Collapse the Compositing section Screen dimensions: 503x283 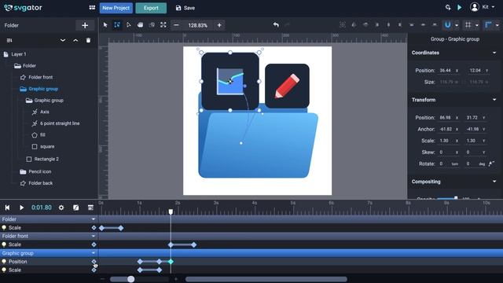(494, 182)
